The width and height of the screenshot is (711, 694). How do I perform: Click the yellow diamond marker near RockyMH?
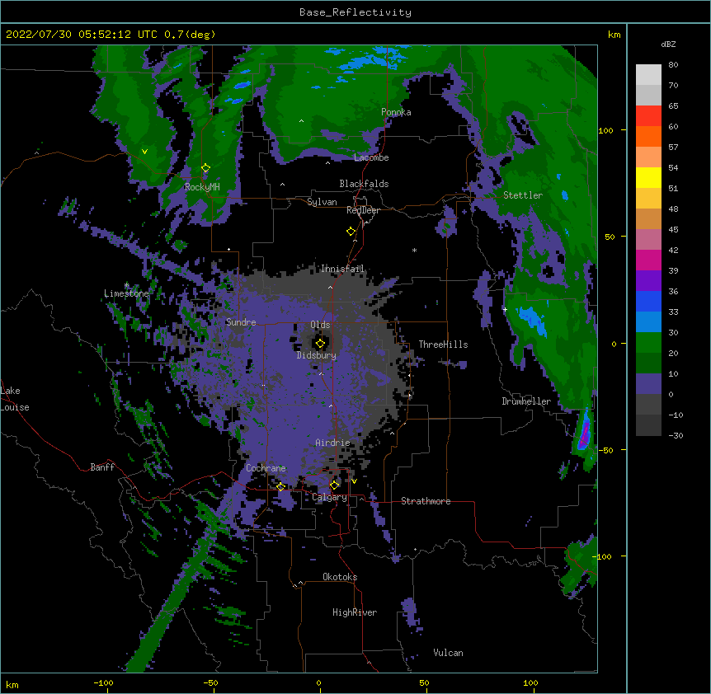(x=205, y=168)
